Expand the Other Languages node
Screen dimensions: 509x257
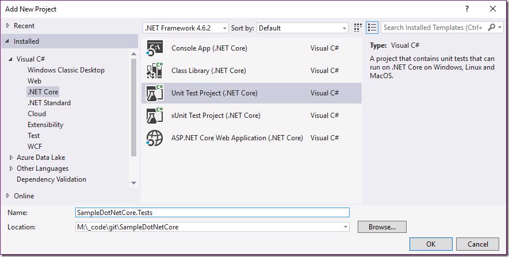point(12,168)
